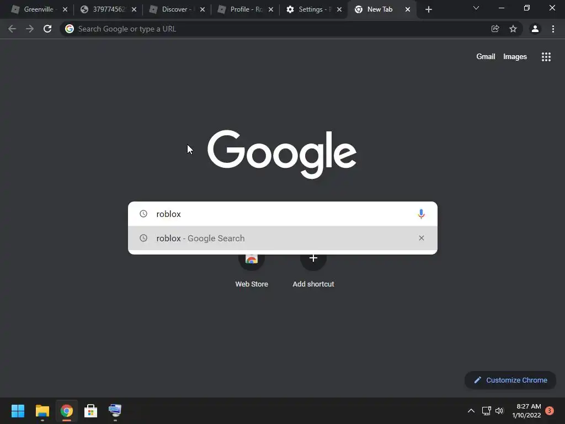Close the Settings tab
Viewport: 565px width, 424px height.
339,10
